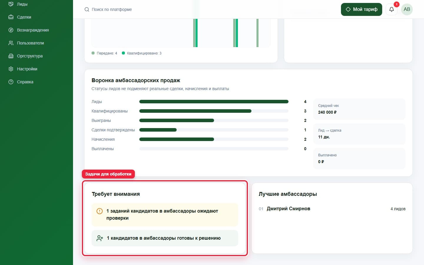The height and width of the screenshot is (265, 424).
Task: Click the Квалифицировано: 3 chart legend
Action: [142, 53]
